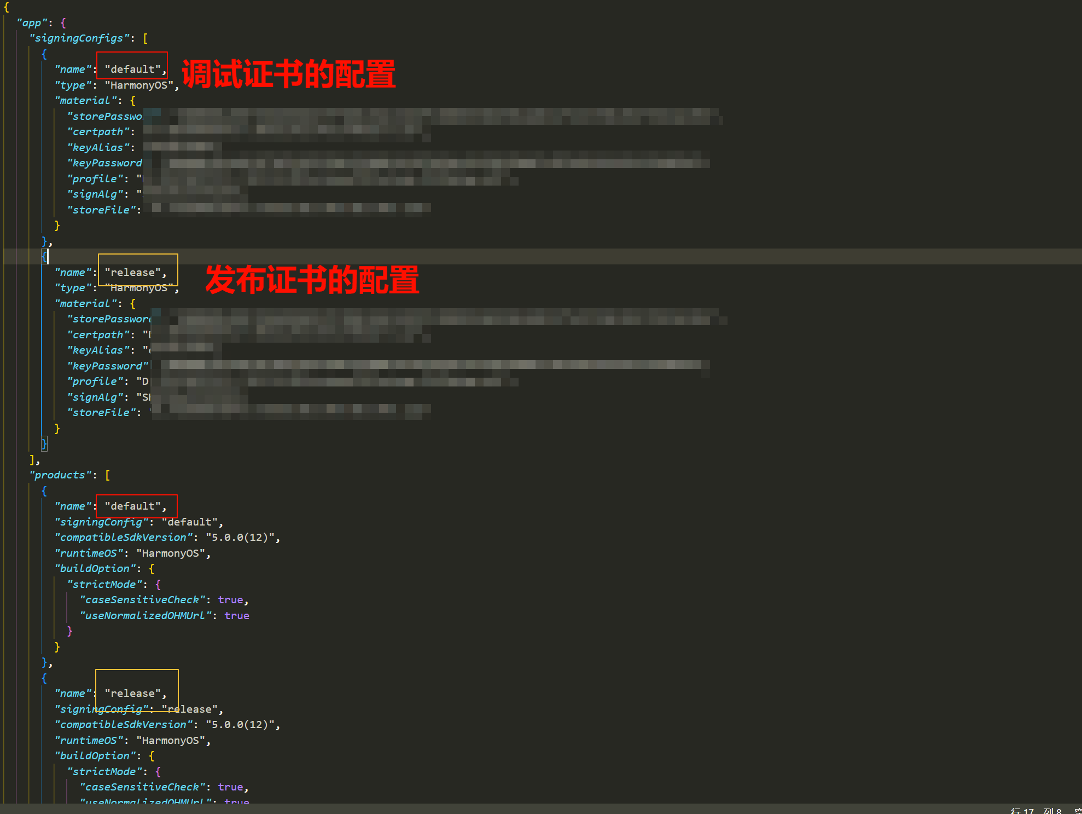Click the first "material" key
The height and width of the screenshot is (814, 1082).
click(85, 101)
